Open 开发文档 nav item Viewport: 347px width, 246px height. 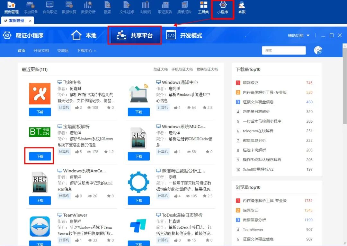tap(41, 51)
